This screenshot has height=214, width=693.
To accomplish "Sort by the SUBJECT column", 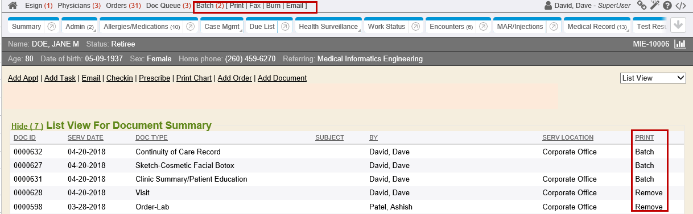I will (x=330, y=137).
